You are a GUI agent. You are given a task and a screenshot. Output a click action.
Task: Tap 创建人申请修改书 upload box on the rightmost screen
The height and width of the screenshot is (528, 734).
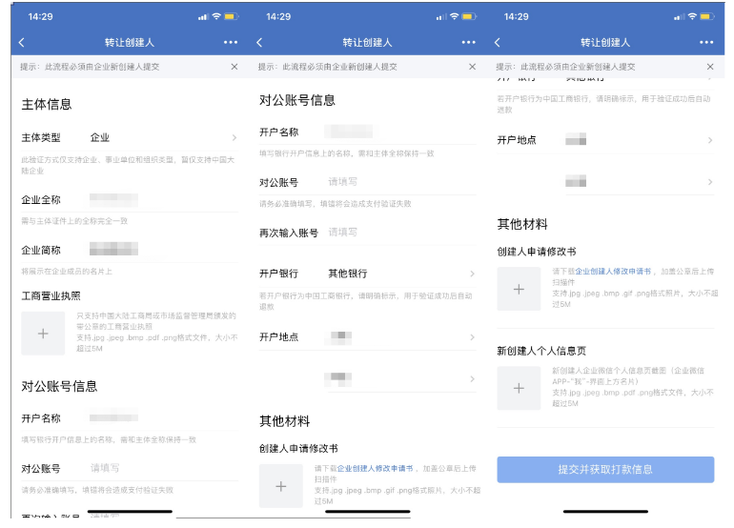pyautogui.click(x=519, y=289)
